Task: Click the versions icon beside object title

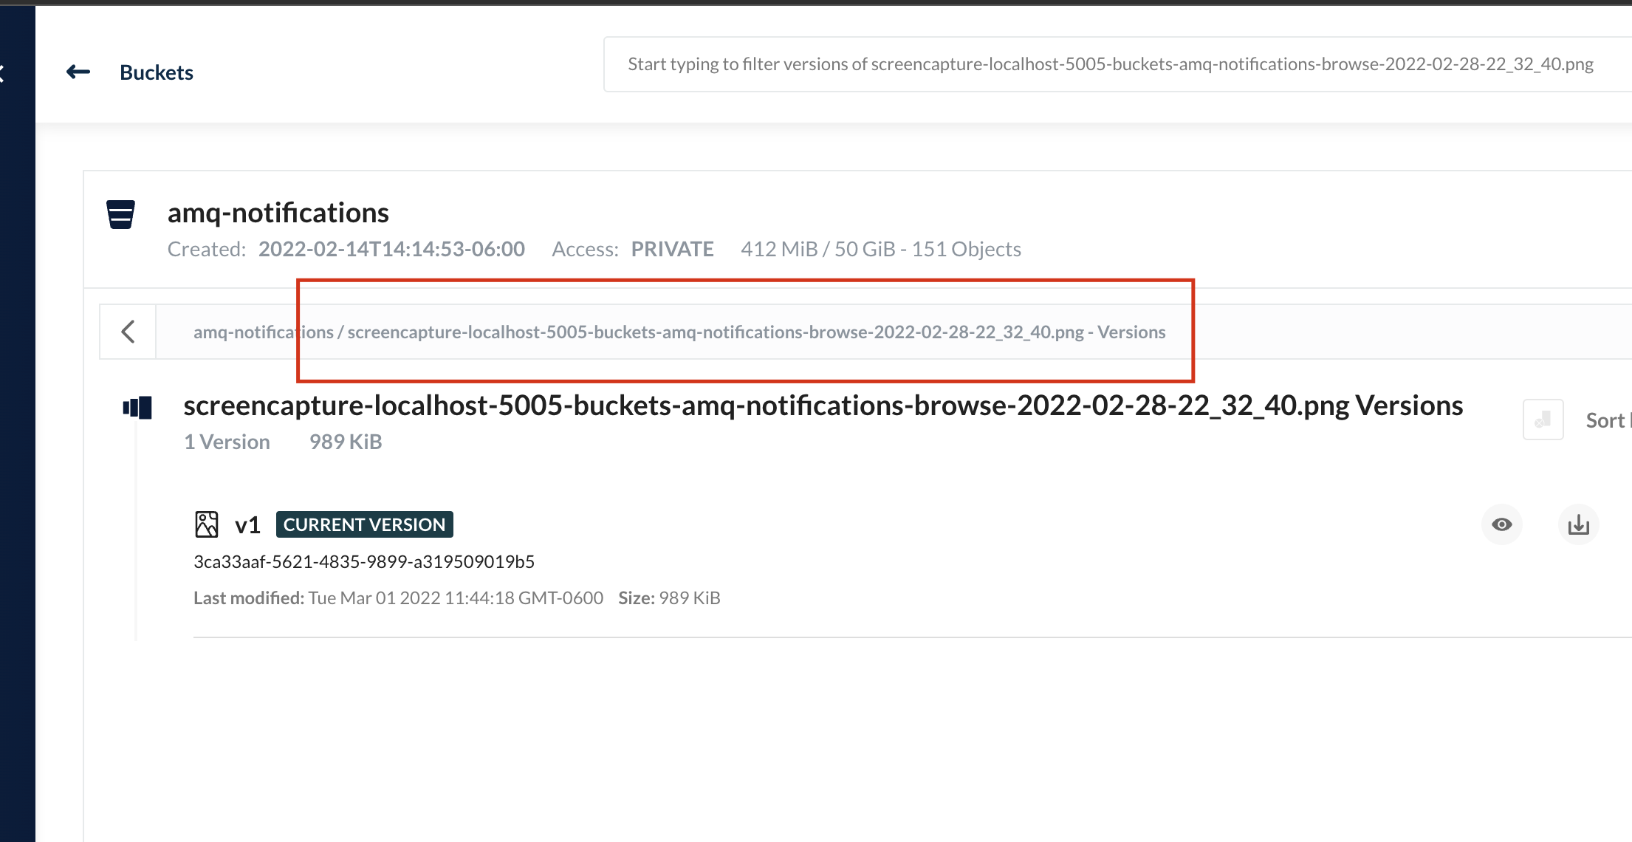Action: click(x=137, y=408)
